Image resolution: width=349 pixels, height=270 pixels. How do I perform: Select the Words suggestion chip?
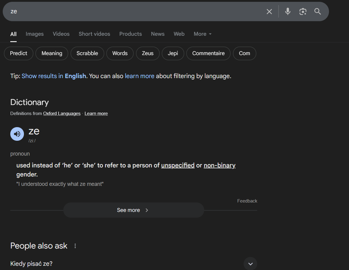click(120, 53)
